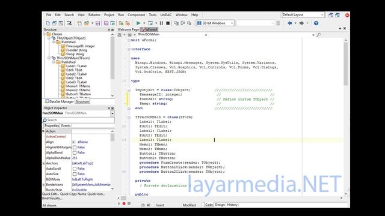This screenshot has width=385, height=216.
Task: Open the Object Inspector component selector dropdown
Action: click(112, 113)
